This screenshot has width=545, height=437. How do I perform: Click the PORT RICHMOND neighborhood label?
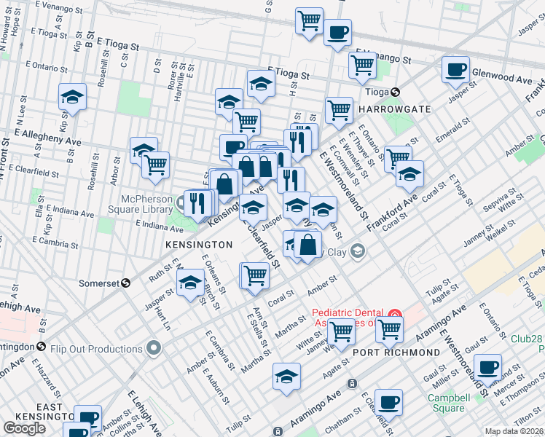[x=396, y=353]
